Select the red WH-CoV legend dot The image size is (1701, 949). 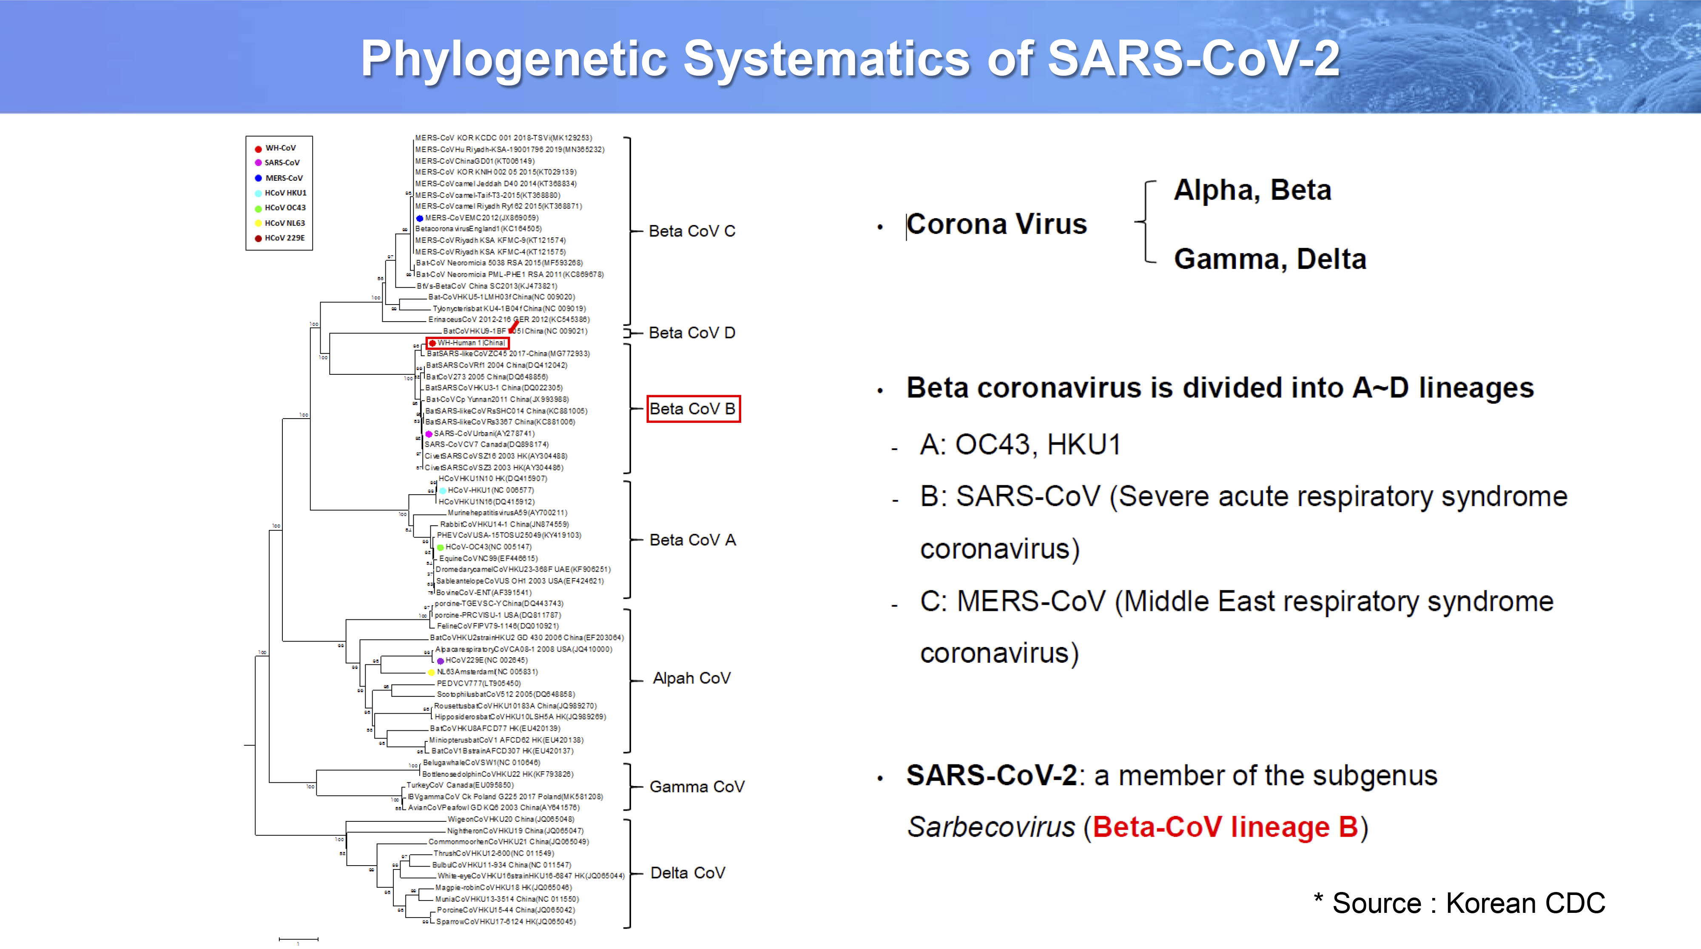pyautogui.click(x=258, y=148)
